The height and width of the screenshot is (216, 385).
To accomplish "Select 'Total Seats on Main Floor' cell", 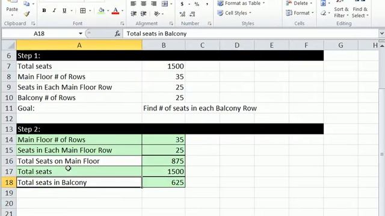I will 79,161.
